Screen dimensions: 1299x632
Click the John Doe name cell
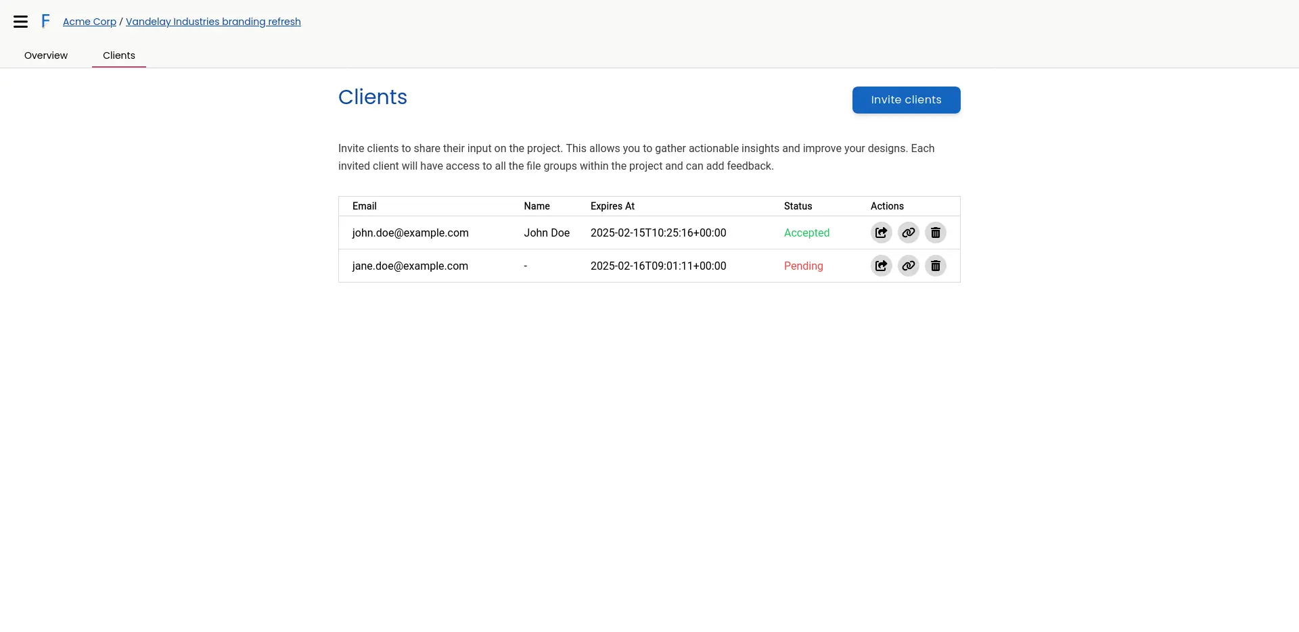[547, 233]
